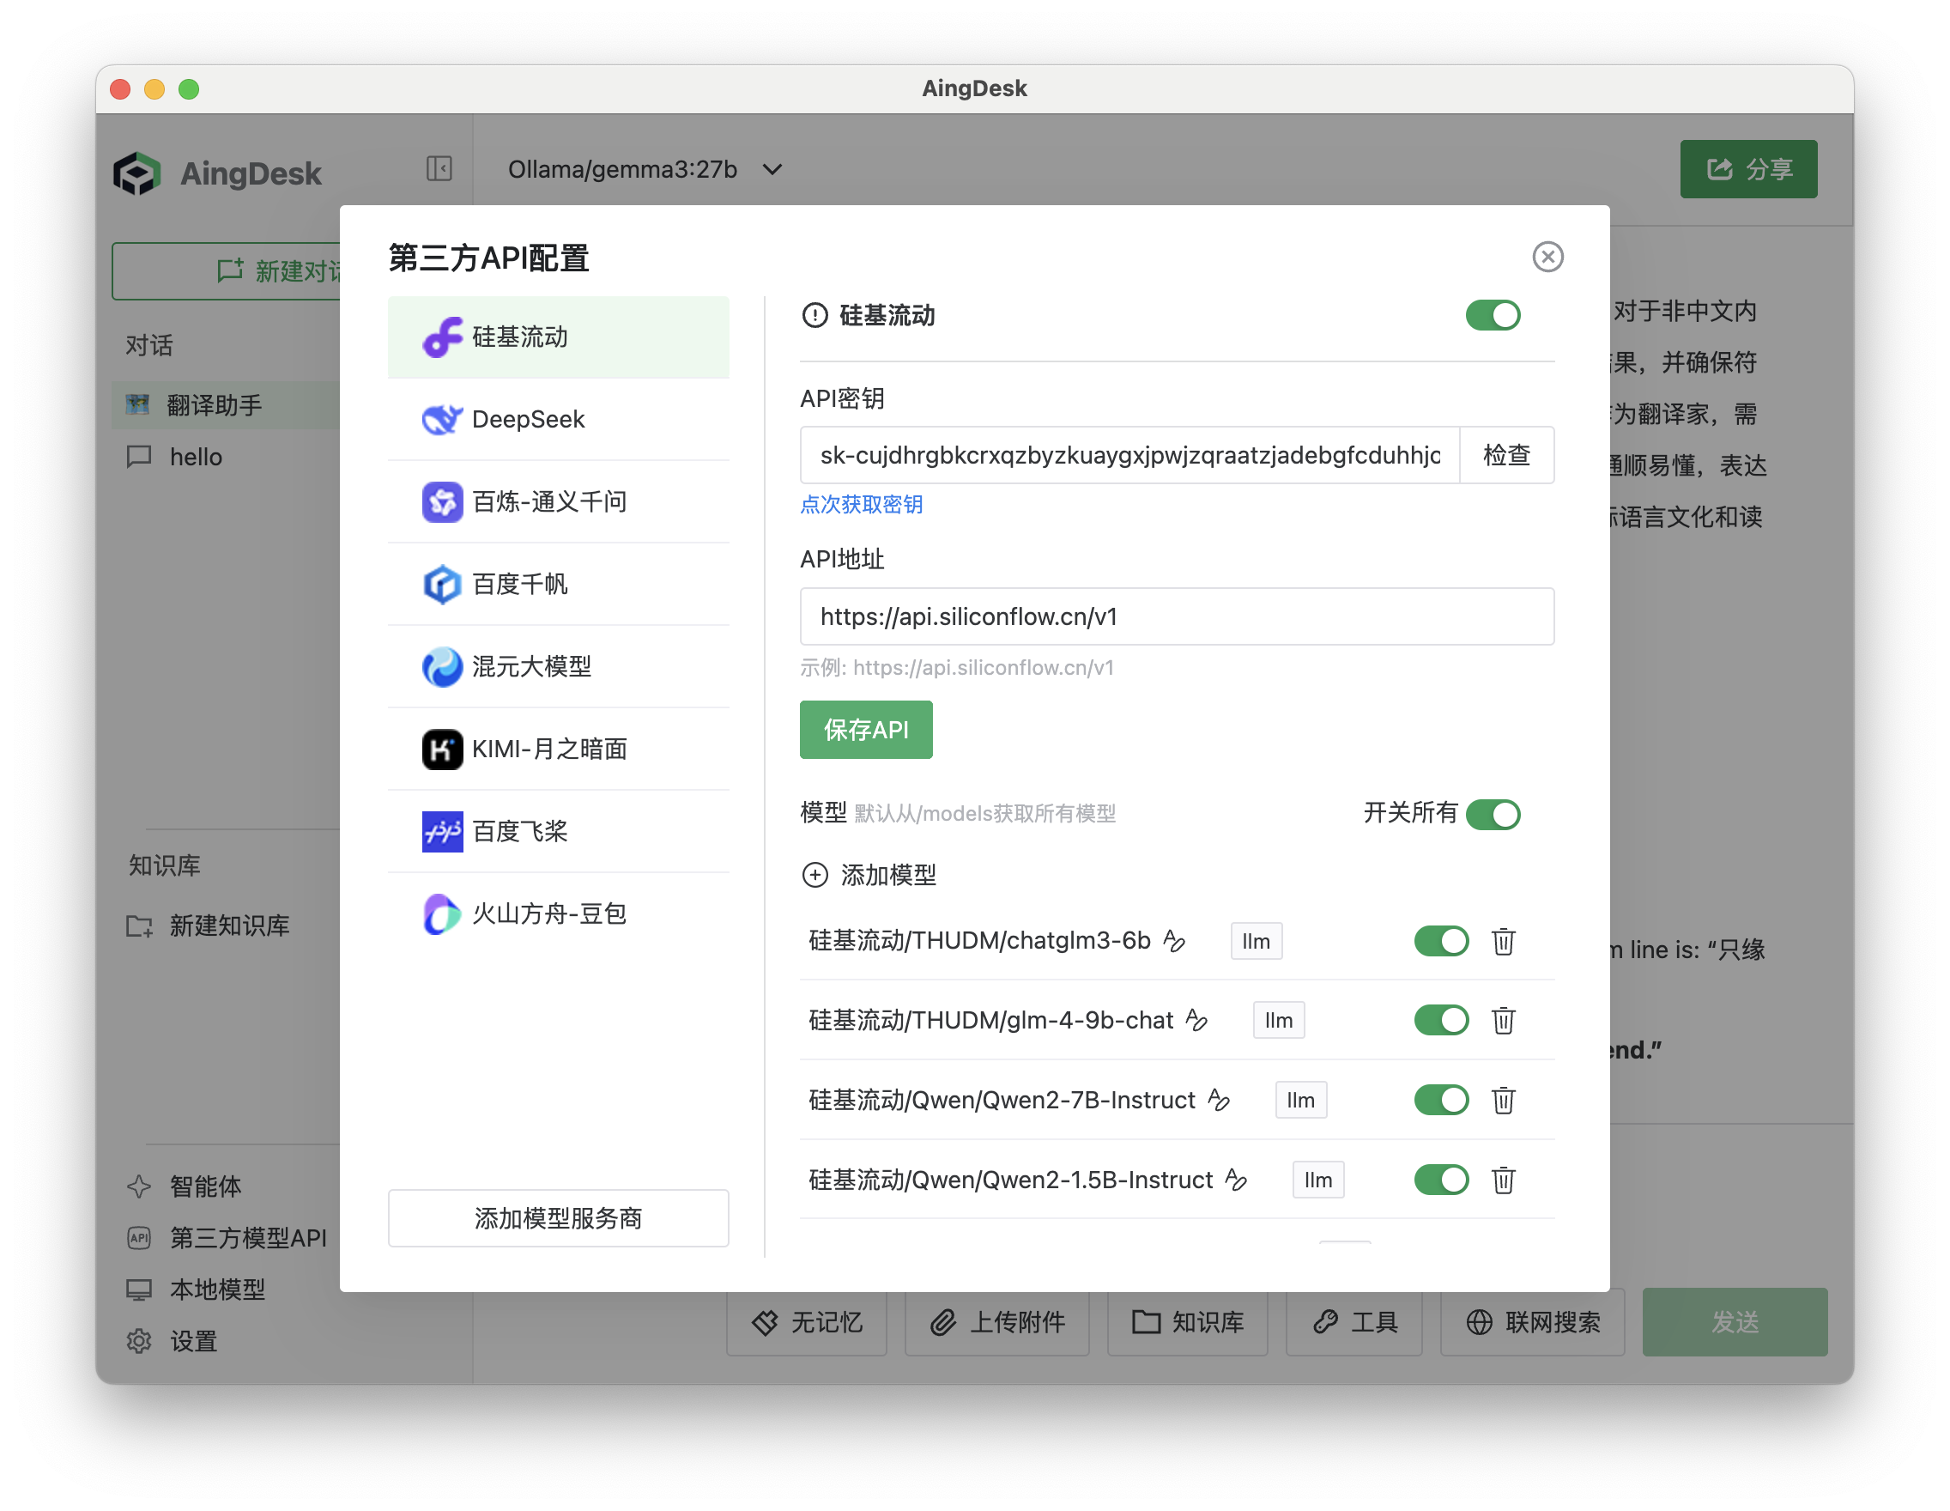Click inside the API密钥 input field

[x=1125, y=455]
